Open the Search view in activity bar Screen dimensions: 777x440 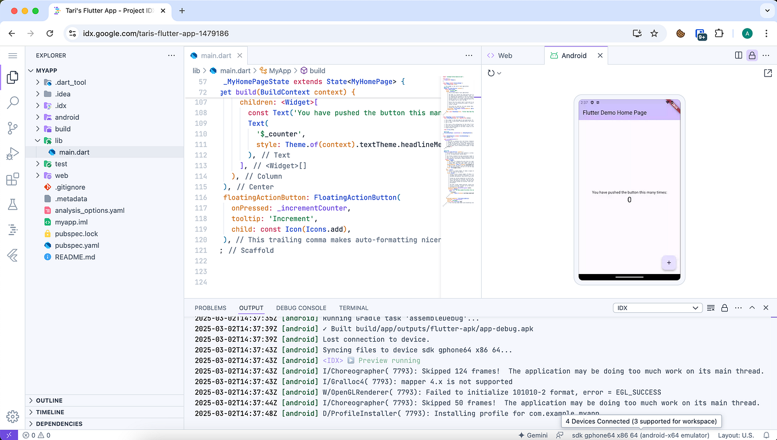coord(13,103)
